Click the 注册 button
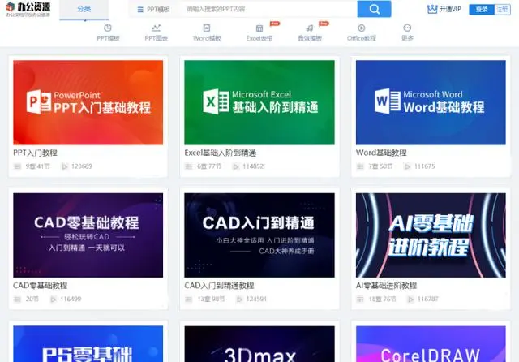519x362 pixels. click(x=502, y=9)
